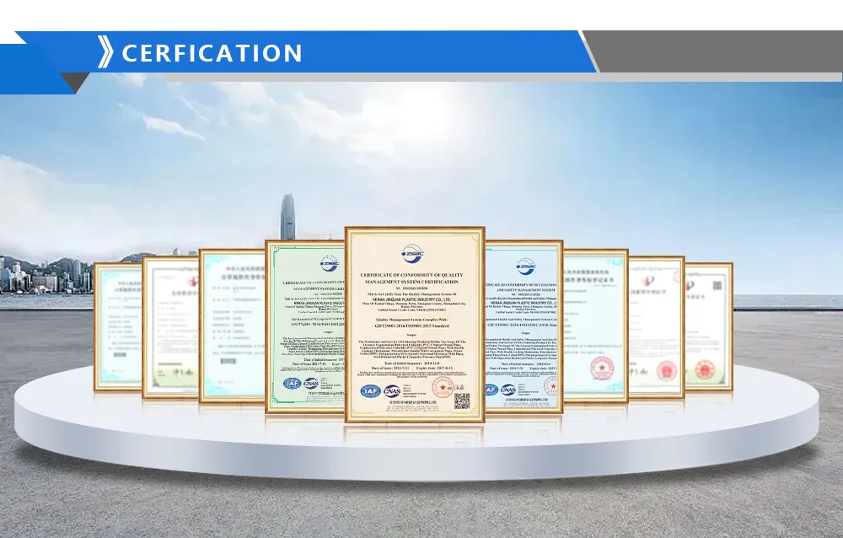The image size is (843, 538).
Task: Click the ZSAC logo on center certificate
Action: [414, 252]
